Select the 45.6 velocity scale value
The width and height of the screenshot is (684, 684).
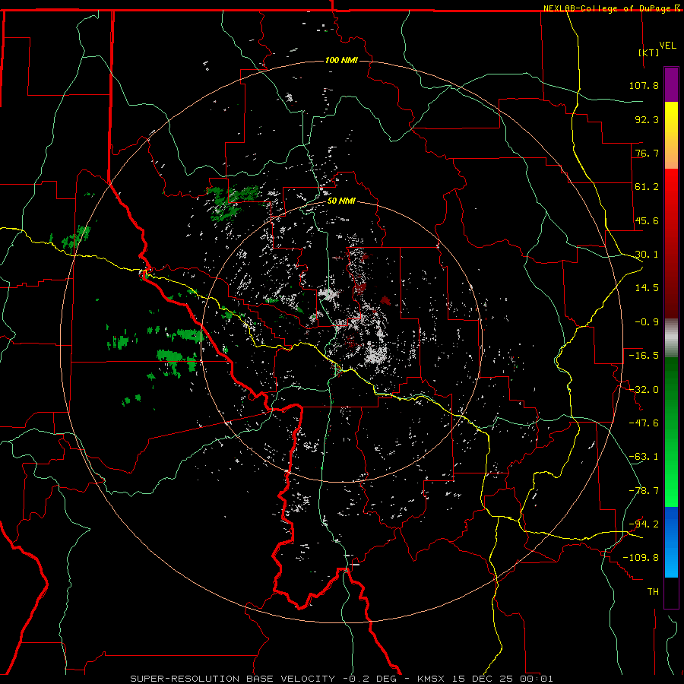click(647, 220)
